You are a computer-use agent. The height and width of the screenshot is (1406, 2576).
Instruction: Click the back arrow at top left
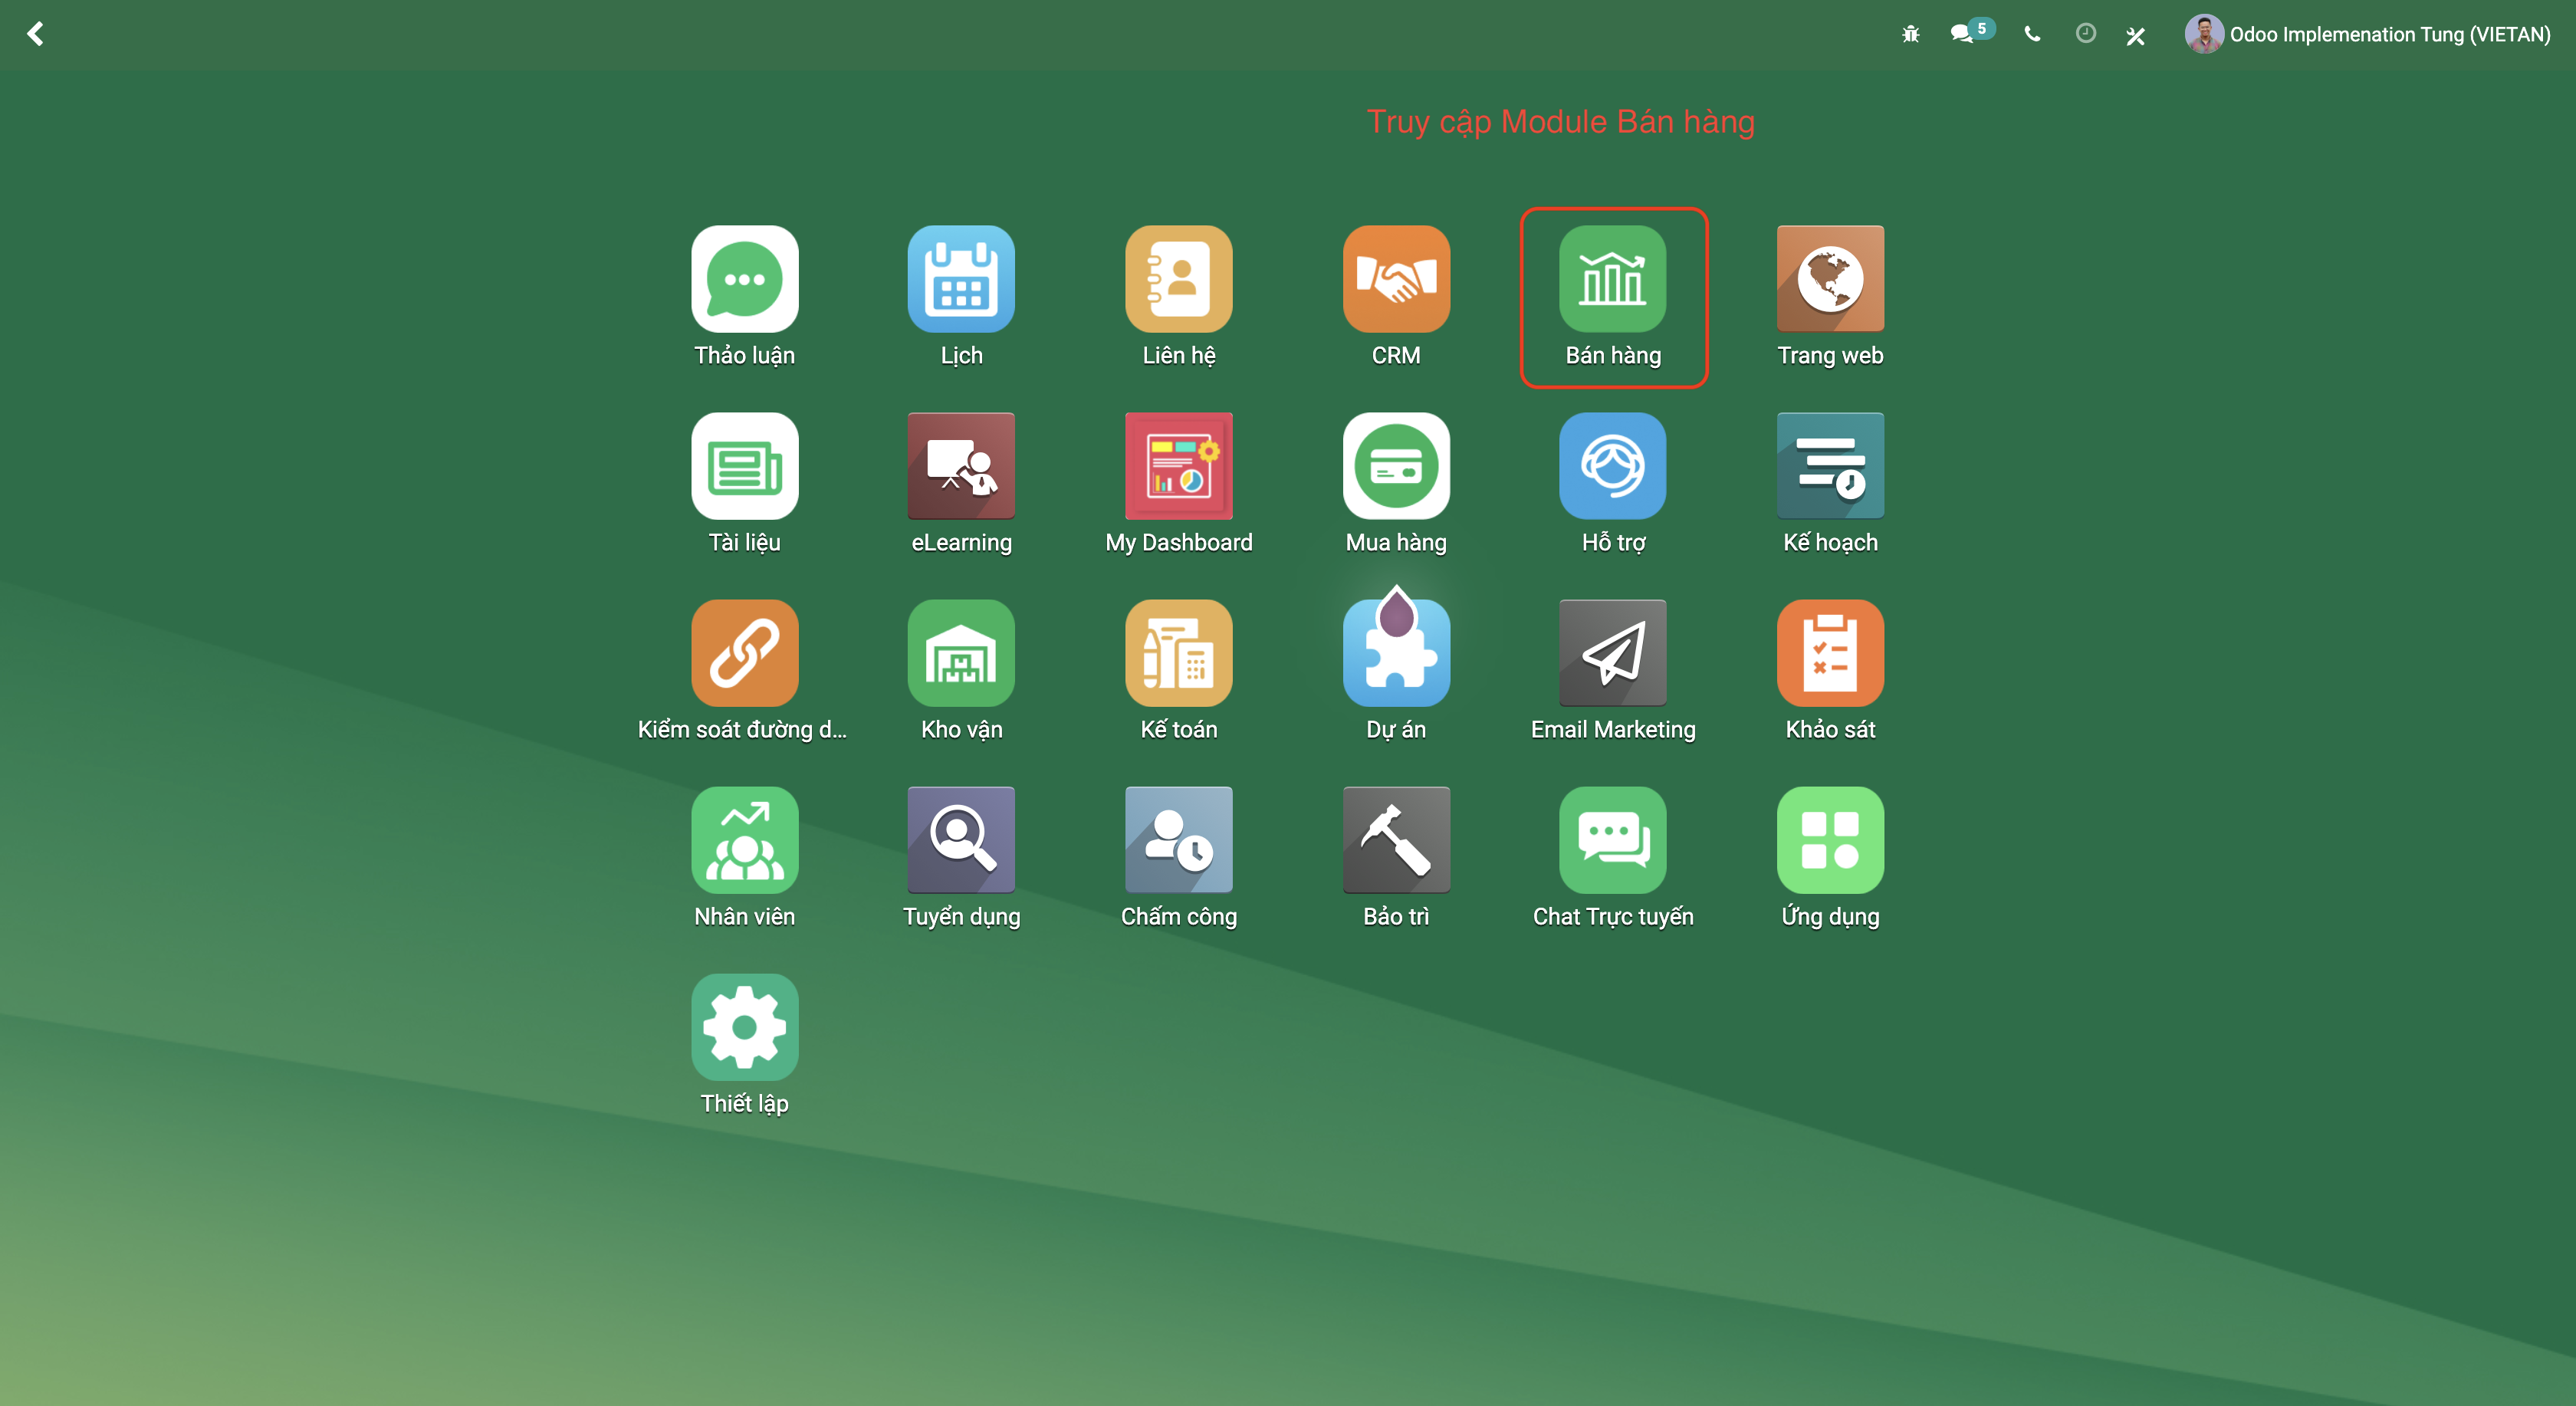click(35, 34)
